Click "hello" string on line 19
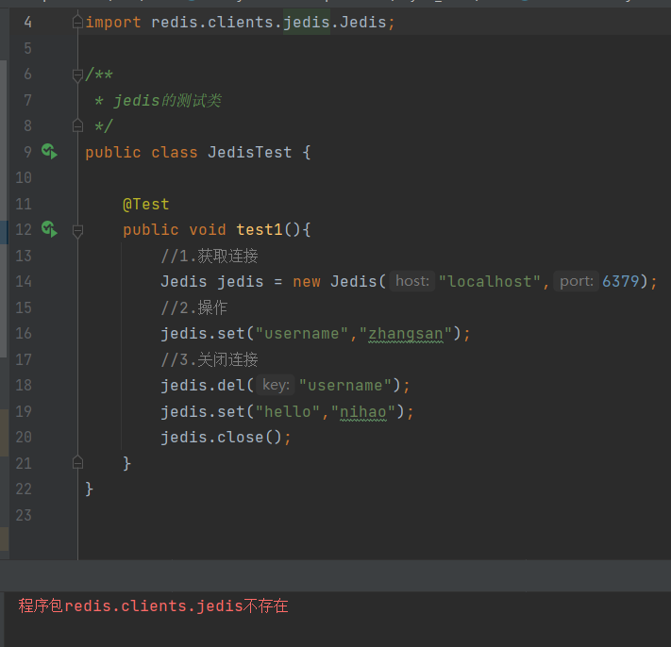 click(x=288, y=412)
